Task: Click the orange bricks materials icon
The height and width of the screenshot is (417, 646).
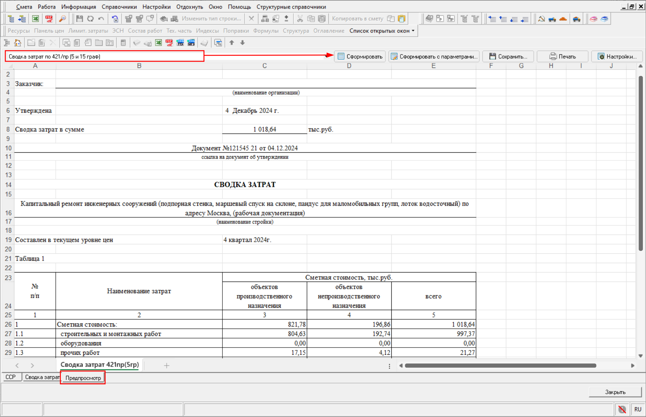Action: click(563, 19)
